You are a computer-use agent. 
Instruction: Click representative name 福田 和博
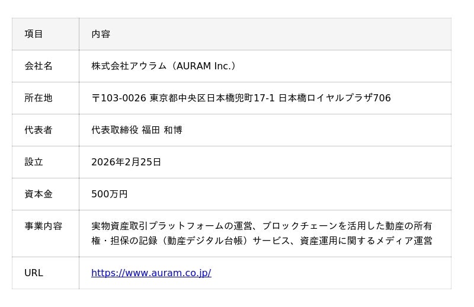[162, 130]
